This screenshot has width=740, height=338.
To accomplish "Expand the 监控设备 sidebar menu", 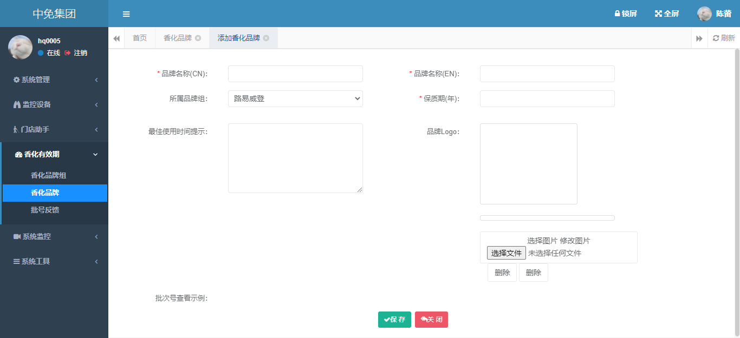I will point(54,104).
